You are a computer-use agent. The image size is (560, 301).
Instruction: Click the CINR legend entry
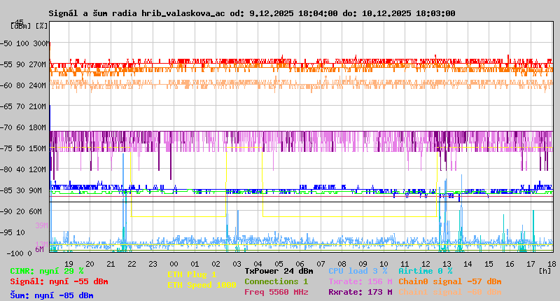pos(47,271)
